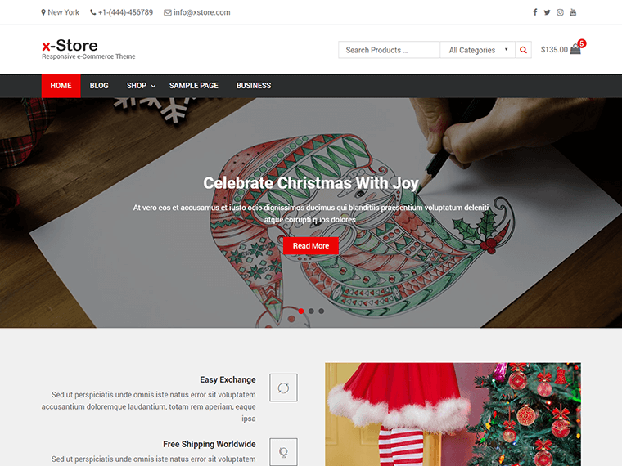Open the Instagram social icon
This screenshot has height=466, width=622.
(560, 12)
